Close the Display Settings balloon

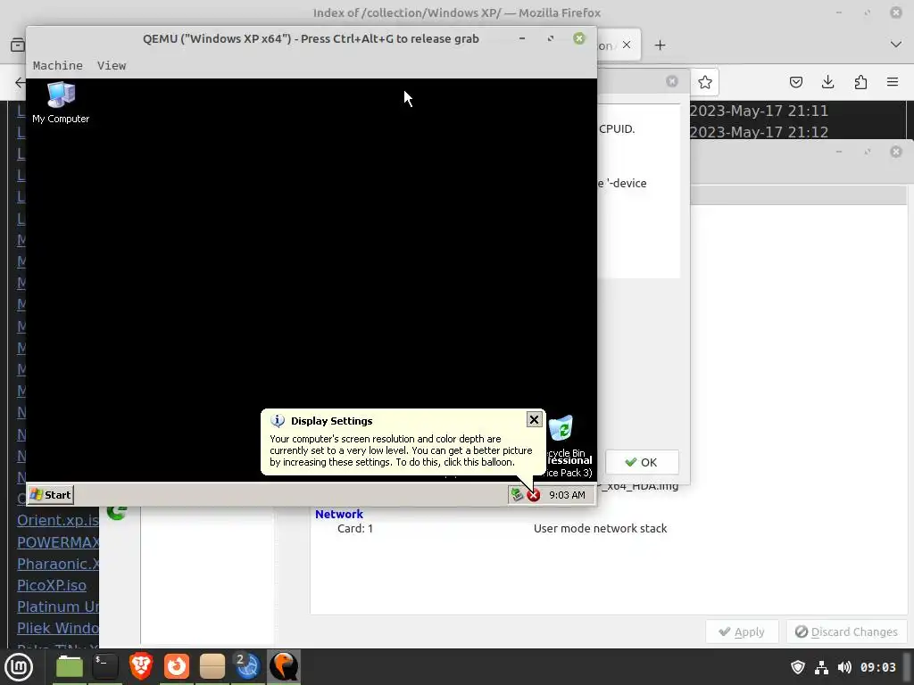click(534, 419)
